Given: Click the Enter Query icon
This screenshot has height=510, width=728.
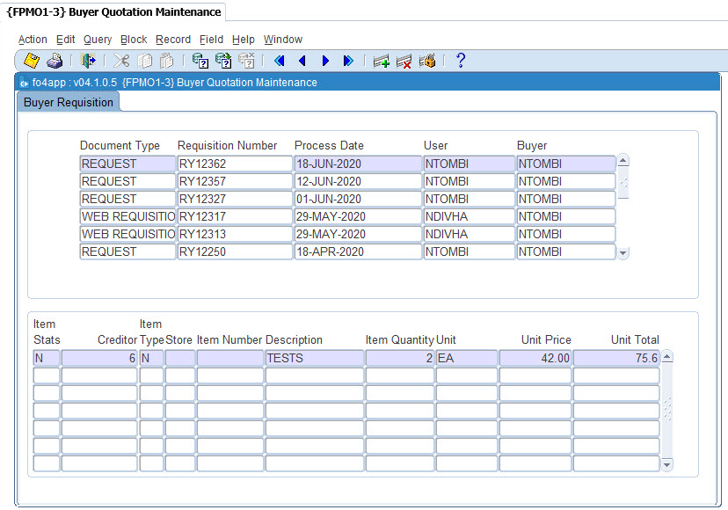Looking at the screenshot, I should pyautogui.click(x=200, y=61).
